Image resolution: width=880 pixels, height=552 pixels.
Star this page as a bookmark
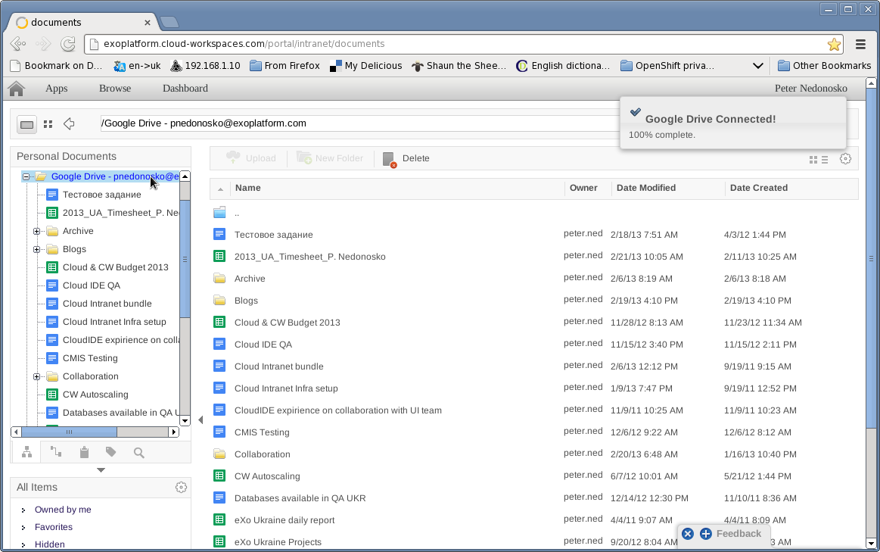click(834, 45)
